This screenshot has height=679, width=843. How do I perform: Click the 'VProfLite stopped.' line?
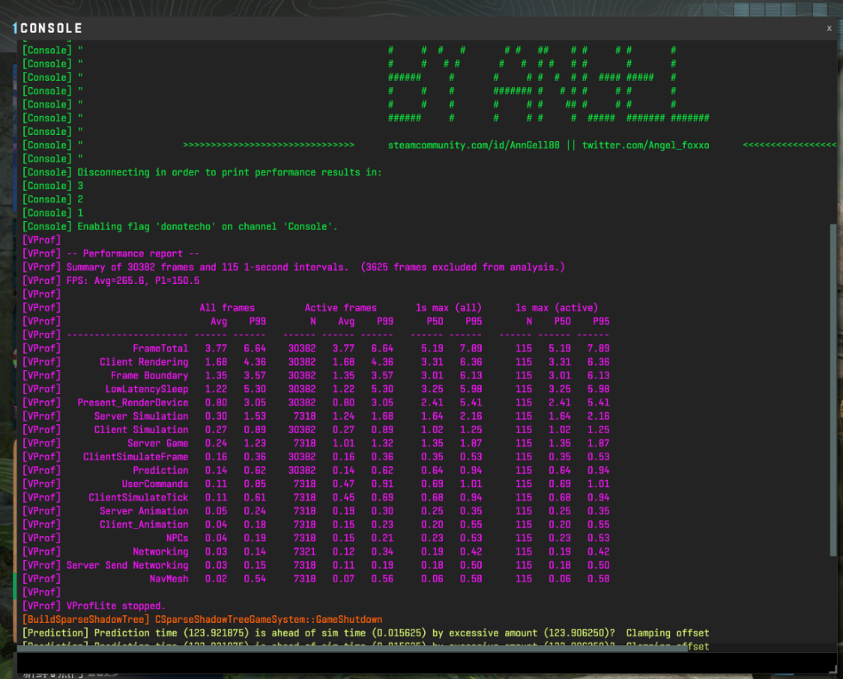[x=94, y=606]
